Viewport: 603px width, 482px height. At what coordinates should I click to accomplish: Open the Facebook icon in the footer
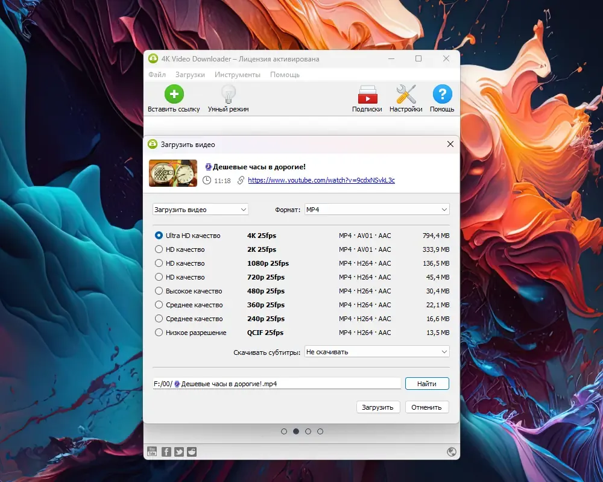pos(166,452)
